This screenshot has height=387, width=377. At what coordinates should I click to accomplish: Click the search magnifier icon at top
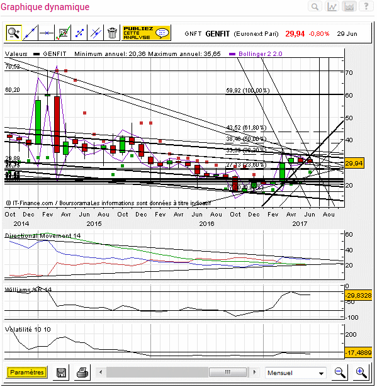tap(315, 6)
